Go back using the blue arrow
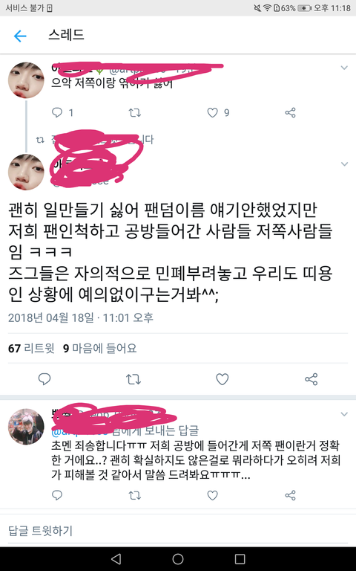356x571 pixels. click(20, 36)
